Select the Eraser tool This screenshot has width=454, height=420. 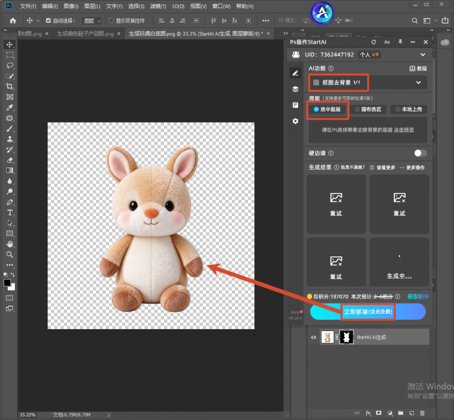click(x=10, y=160)
